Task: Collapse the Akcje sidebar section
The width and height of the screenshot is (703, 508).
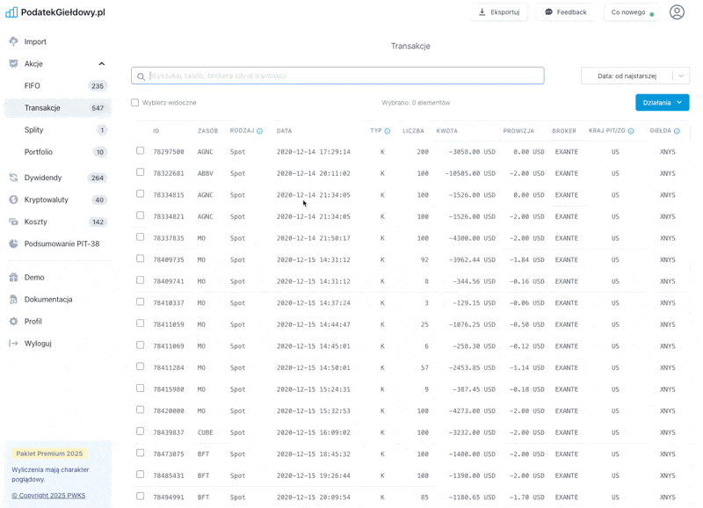Action: click(x=102, y=64)
